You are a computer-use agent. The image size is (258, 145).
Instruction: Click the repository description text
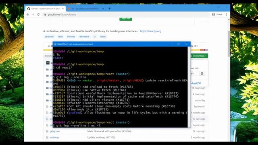tap(91, 31)
